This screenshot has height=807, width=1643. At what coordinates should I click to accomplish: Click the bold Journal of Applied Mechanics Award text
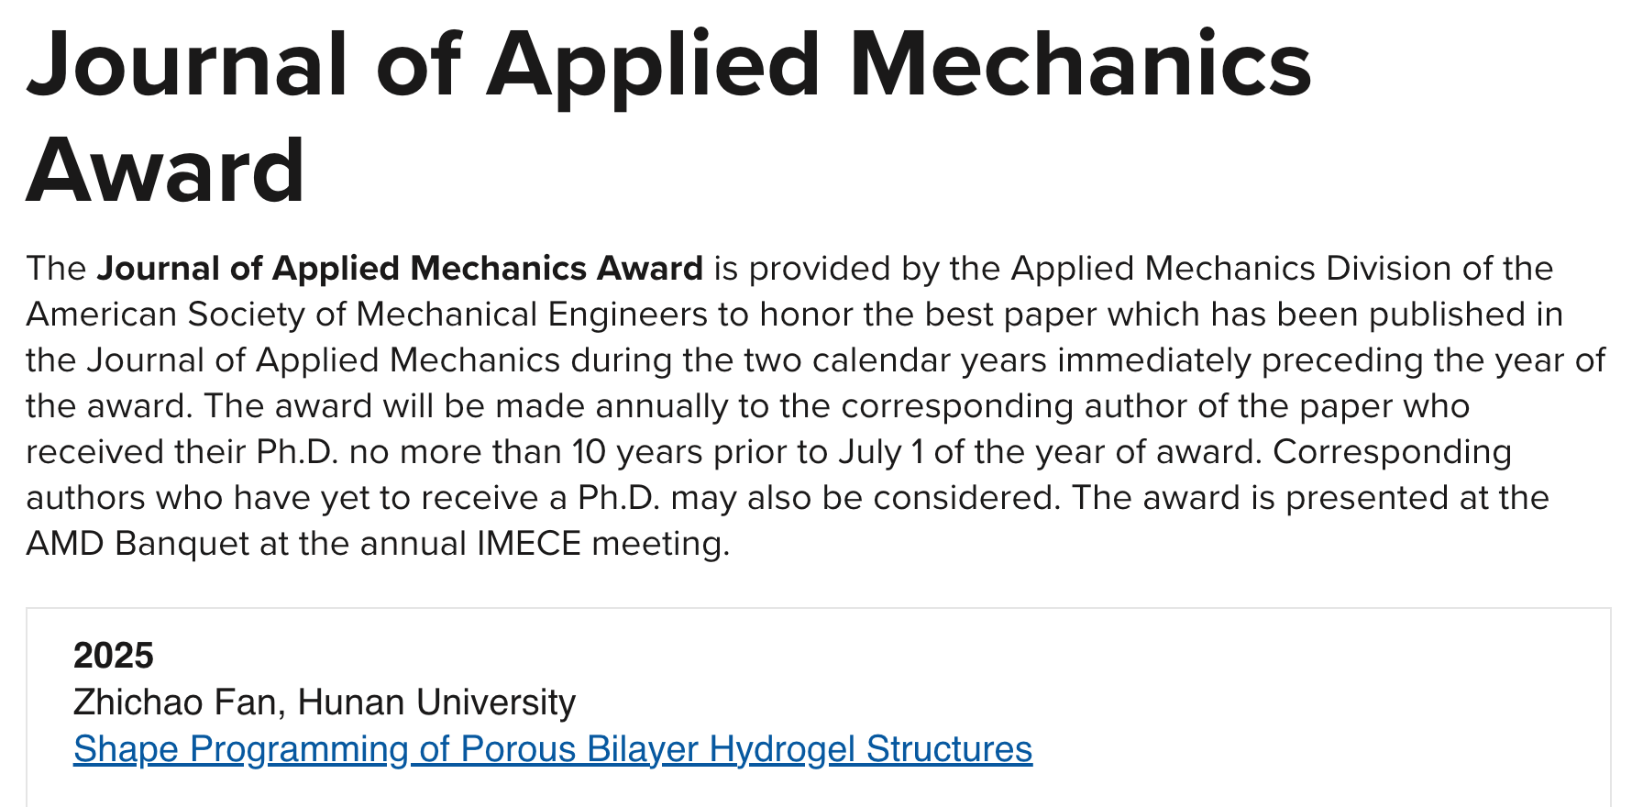pyautogui.click(x=400, y=269)
